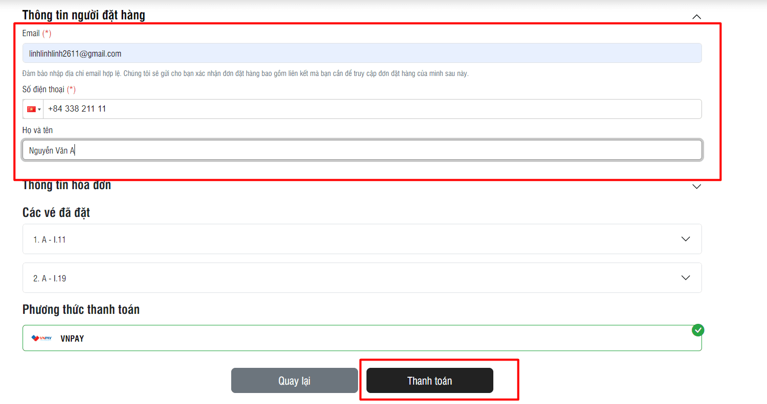Collapse the Thông tin người đặt hàng chevron
The image size is (767, 404).
696,17
